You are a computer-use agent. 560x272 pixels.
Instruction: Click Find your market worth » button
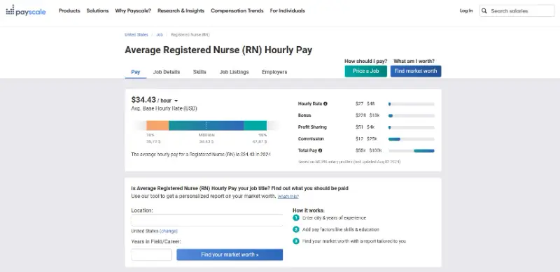click(x=230, y=255)
